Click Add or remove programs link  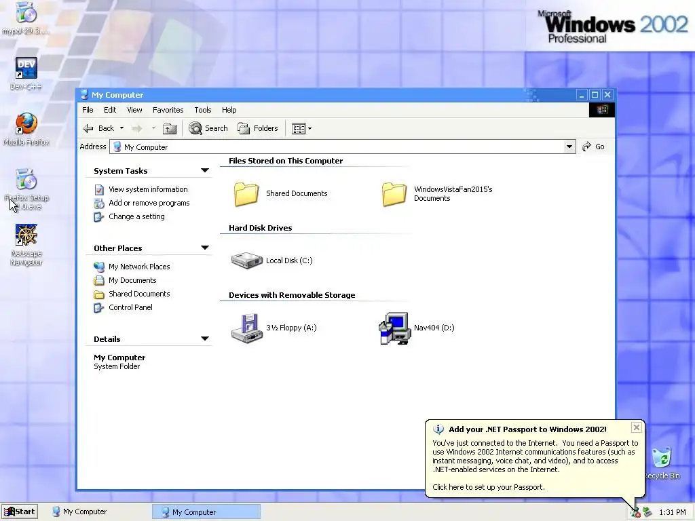pyautogui.click(x=149, y=203)
